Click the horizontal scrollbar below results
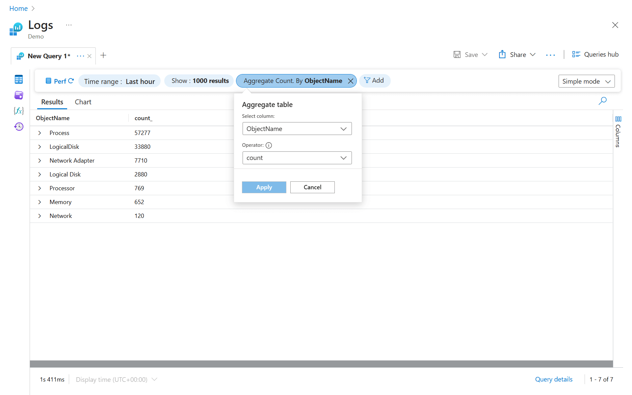The width and height of the screenshot is (632, 395). click(321, 364)
